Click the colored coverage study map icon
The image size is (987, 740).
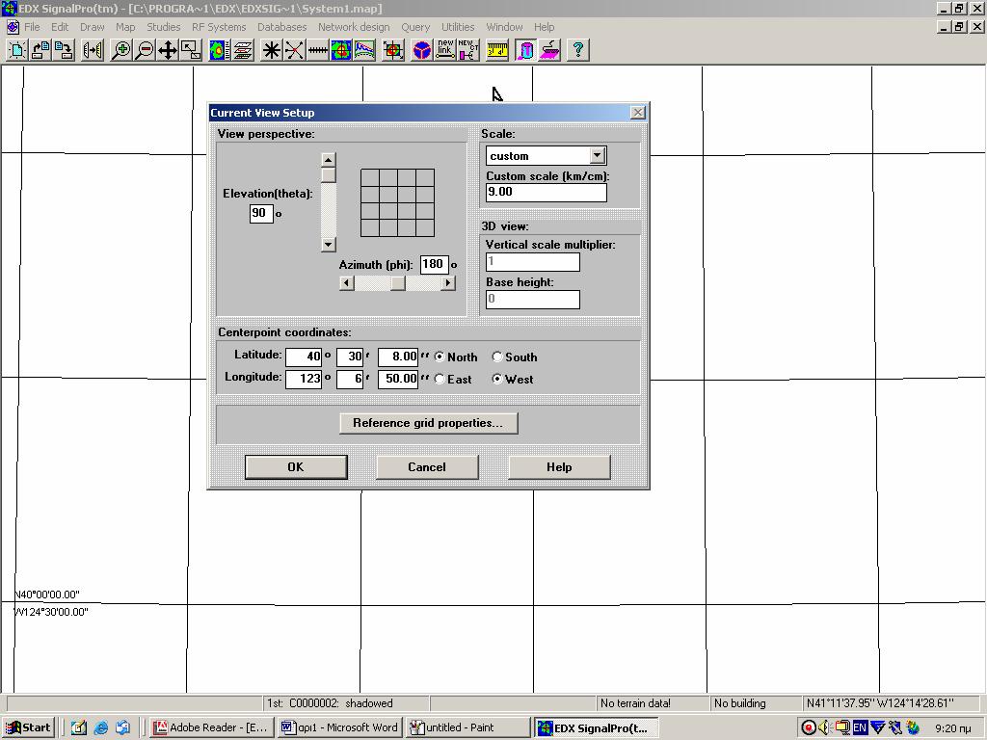click(x=220, y=50)
